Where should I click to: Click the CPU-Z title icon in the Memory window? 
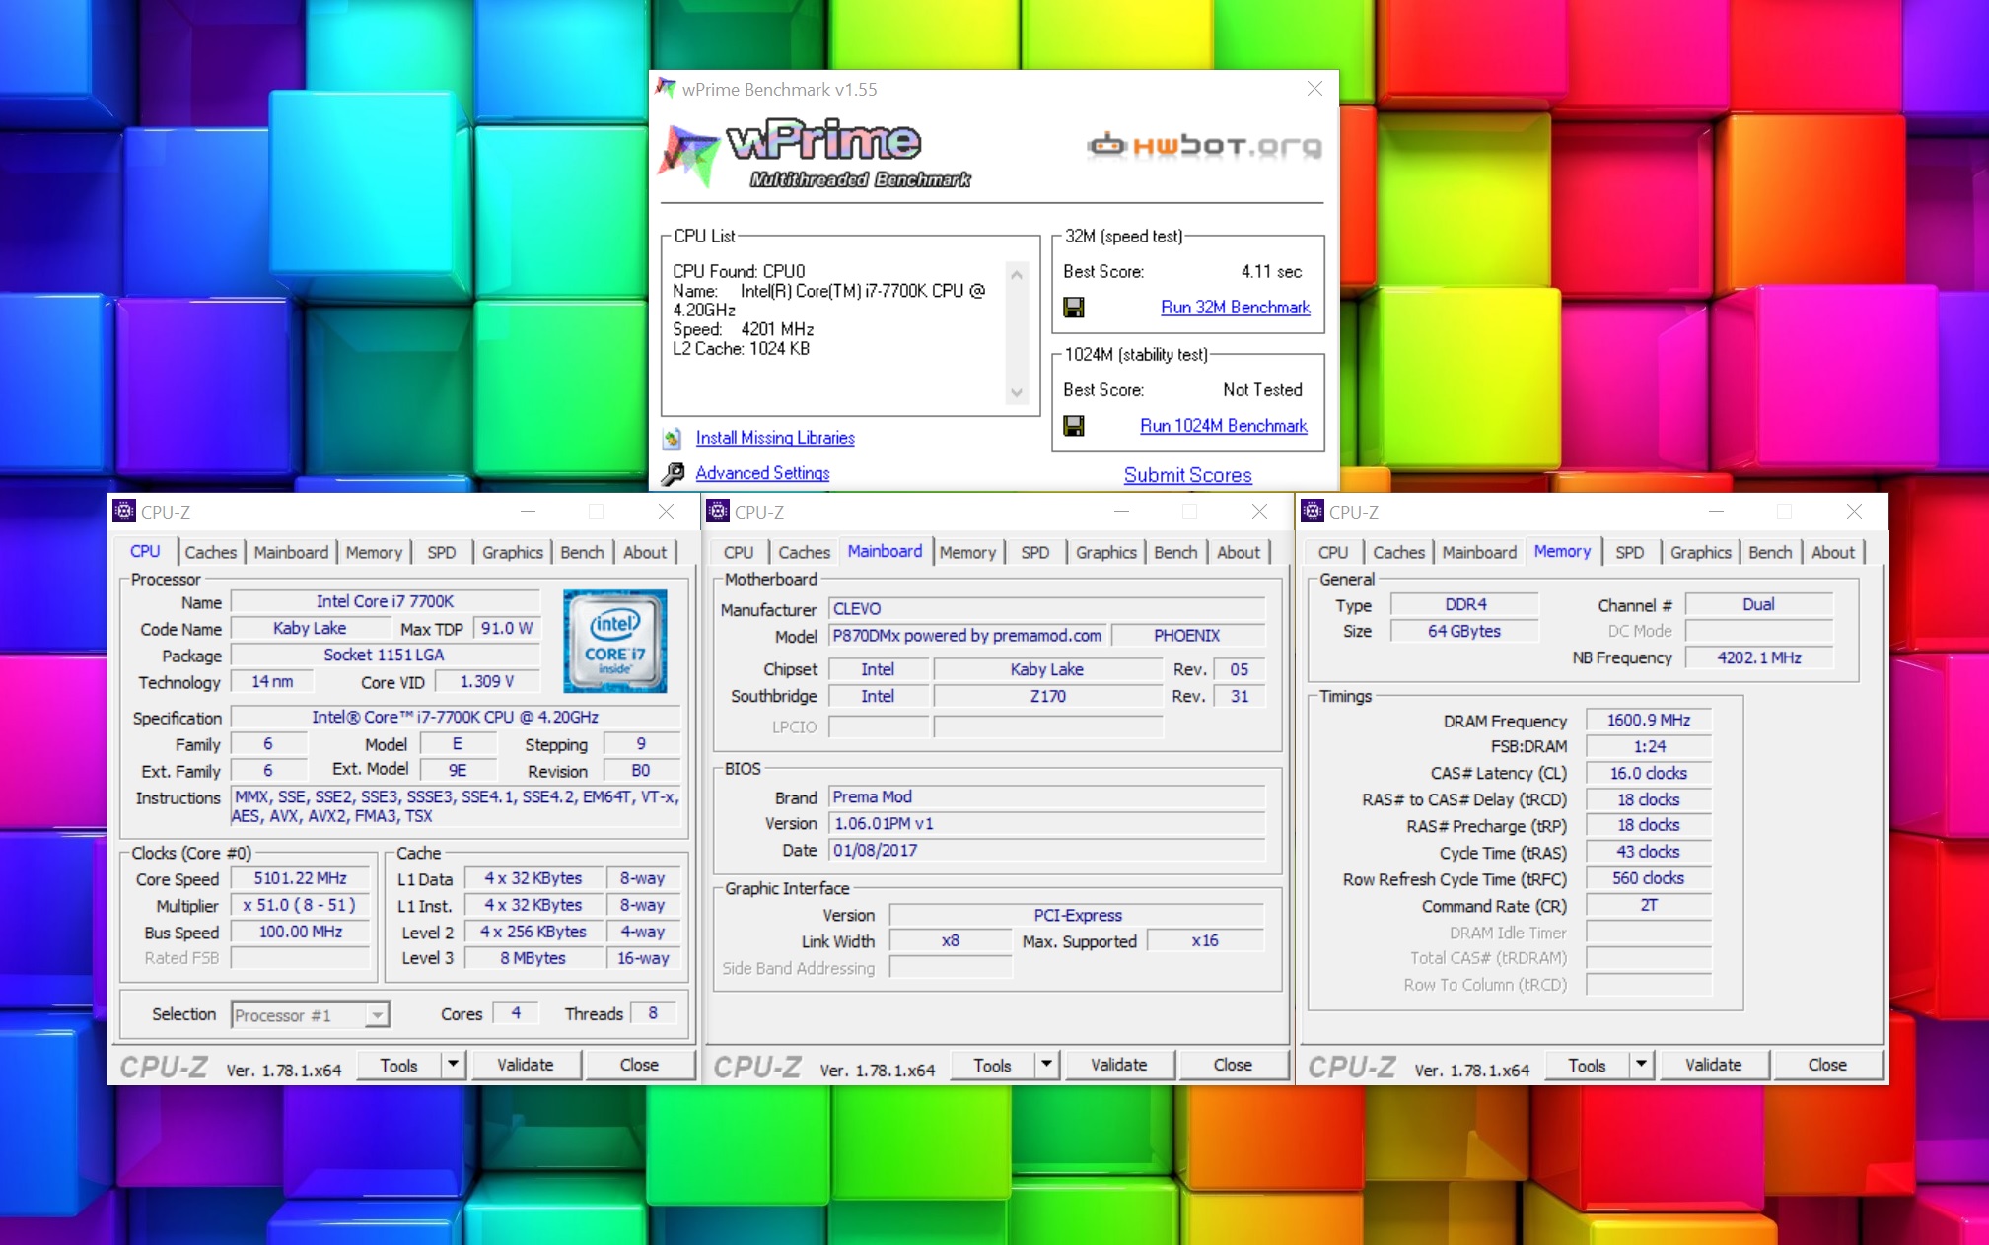(x=1313, y=512)
